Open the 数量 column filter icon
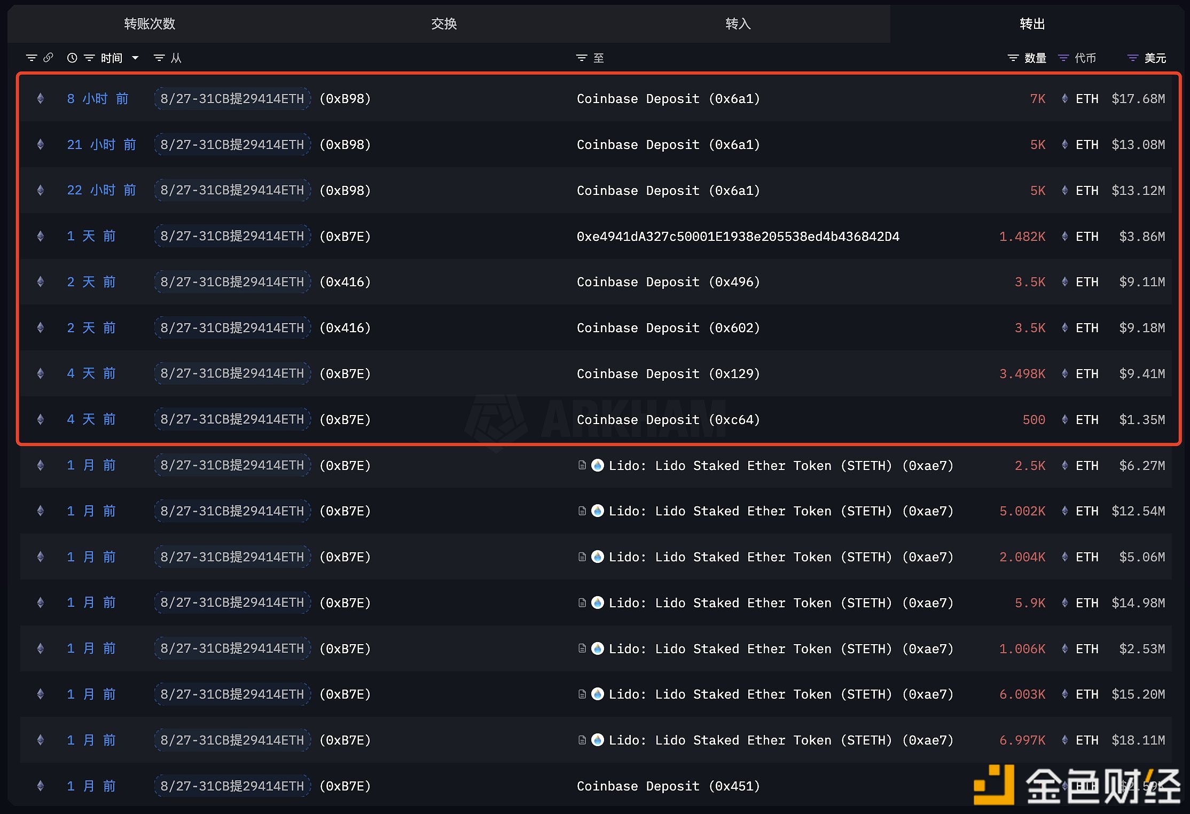The height and width of the screenshot is (814, 1190). pos(1013,58)
